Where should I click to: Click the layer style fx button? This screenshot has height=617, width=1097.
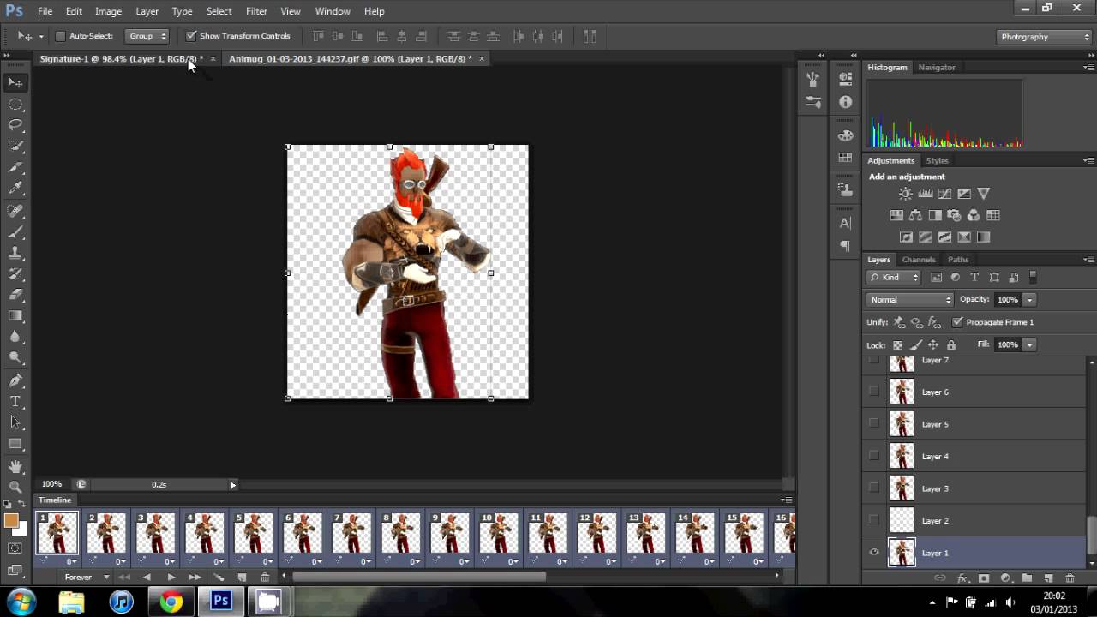(962, 578)
